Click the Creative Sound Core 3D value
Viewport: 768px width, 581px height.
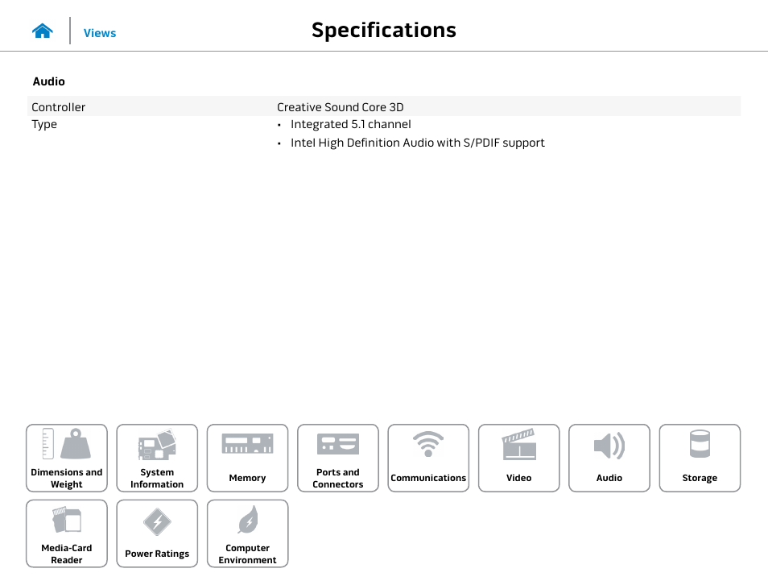pos(341,107)
